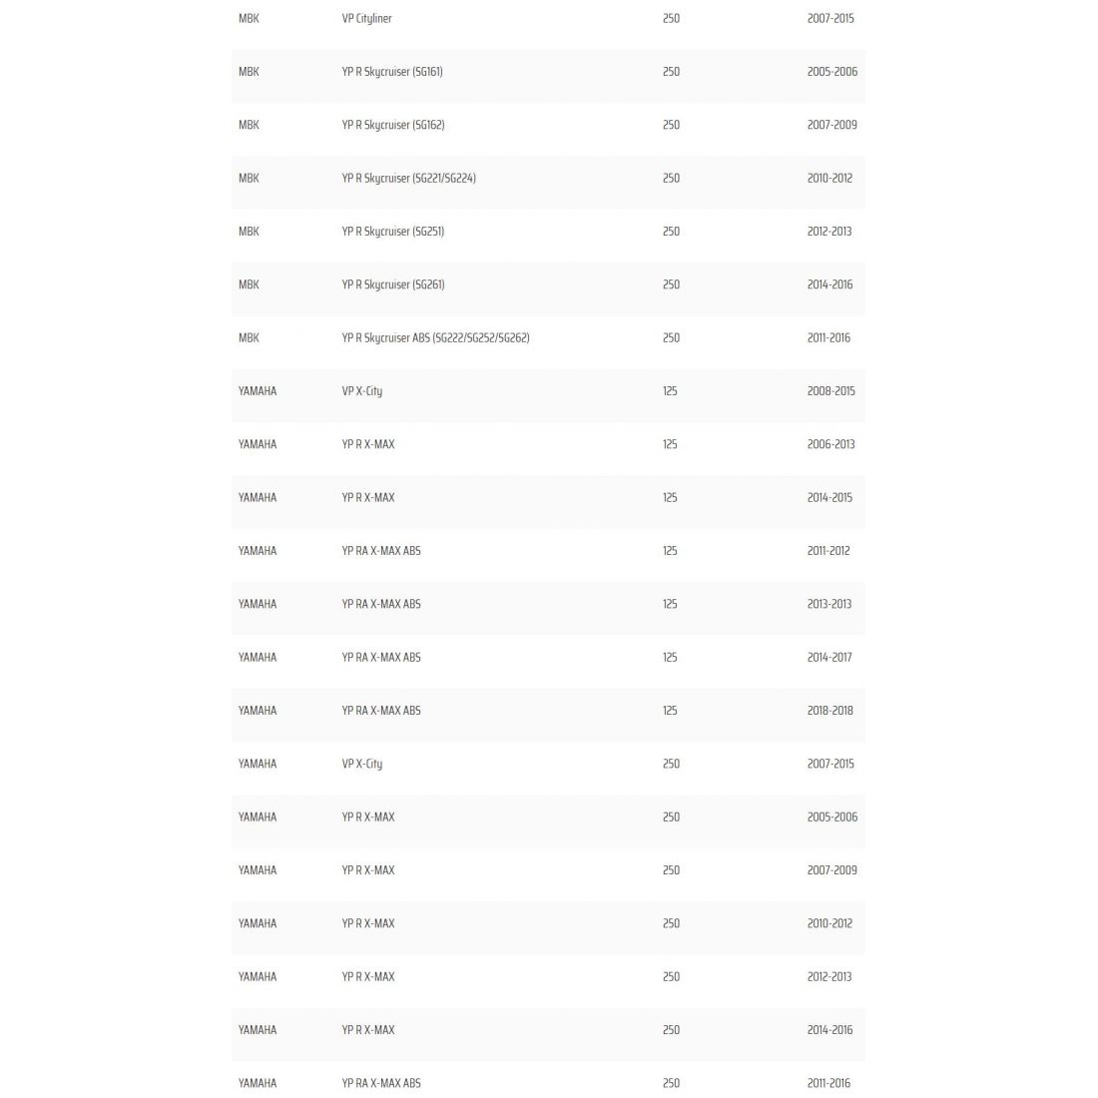Click the YP R Skycruiser (SG251) row
Viewport: 1098px width, 1098px height.
pos(393,232)
